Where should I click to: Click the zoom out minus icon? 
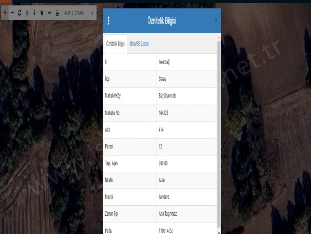click(x=12, y=13)
